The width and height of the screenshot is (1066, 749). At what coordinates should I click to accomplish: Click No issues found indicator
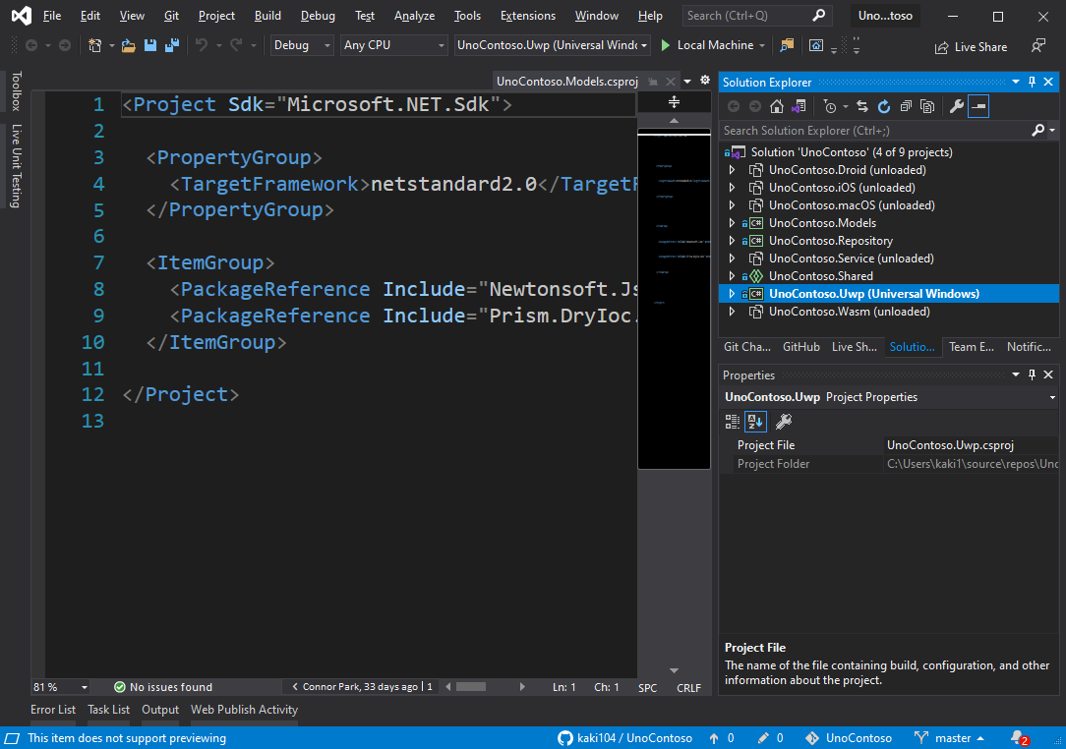click(163, 687)
